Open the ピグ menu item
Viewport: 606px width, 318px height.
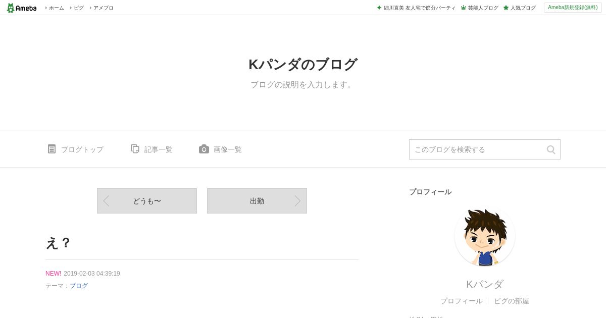click(x=77, y=8)
